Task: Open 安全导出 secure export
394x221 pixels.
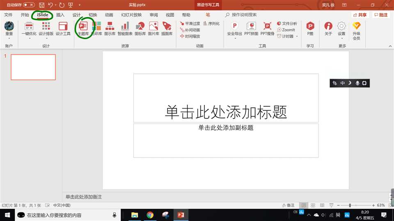Action: (234, 29)
